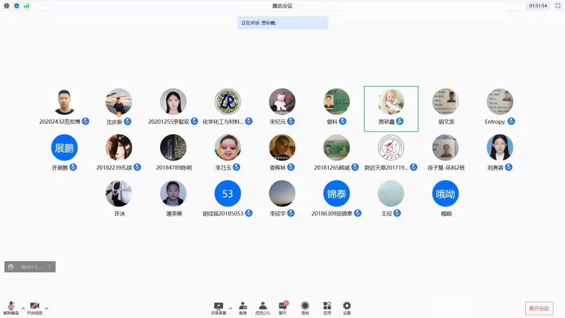Click the blue security shield icon
Image resolution: width=565 pixels, height=318 pixels.
click(17, 6)
